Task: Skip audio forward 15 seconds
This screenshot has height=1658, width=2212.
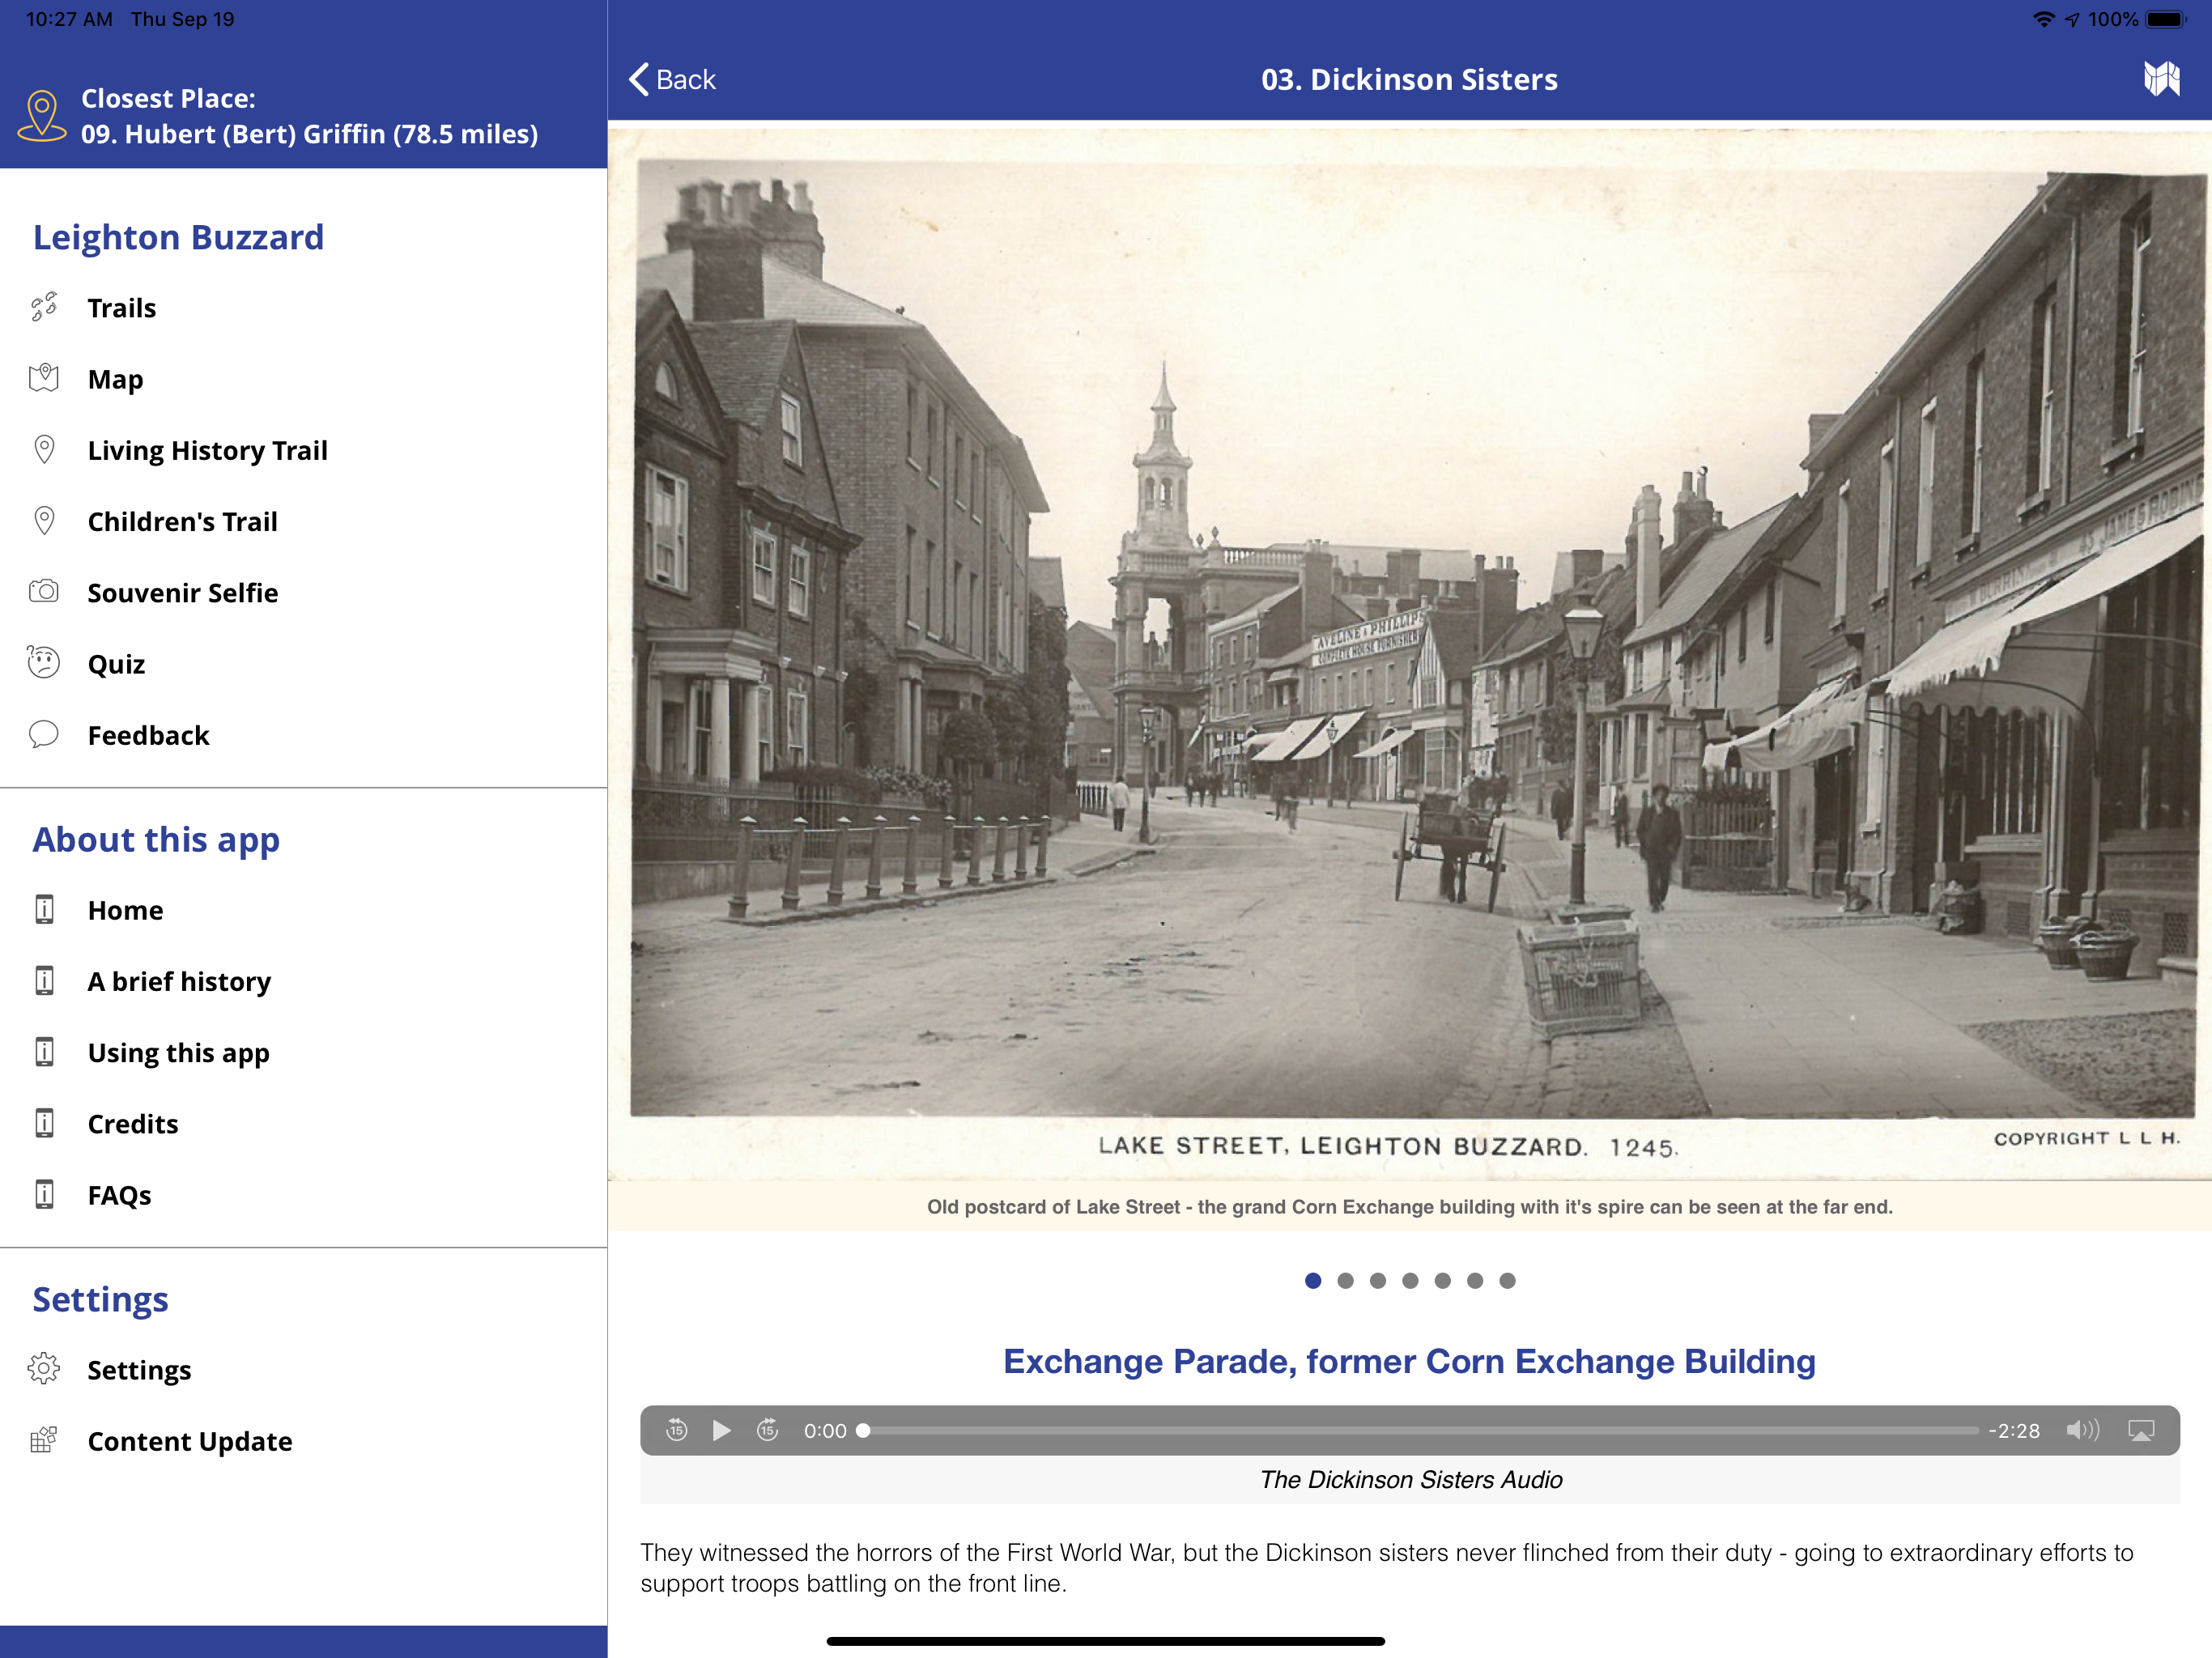Action: 767,1430
